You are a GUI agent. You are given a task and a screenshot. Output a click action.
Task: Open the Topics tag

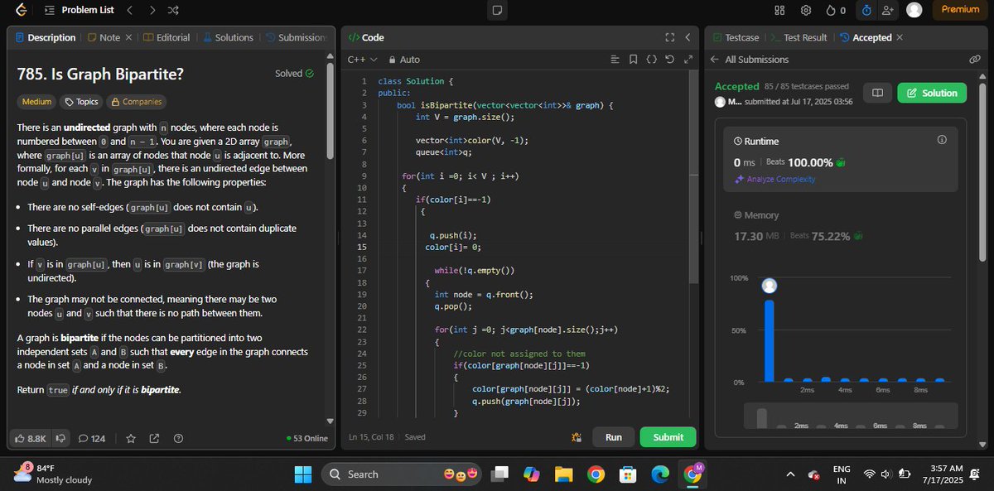[x=81, y=102]
